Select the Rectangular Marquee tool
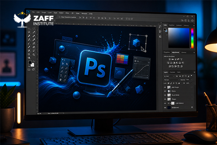The width and height of the screenshot is (217, 145). 29,28
